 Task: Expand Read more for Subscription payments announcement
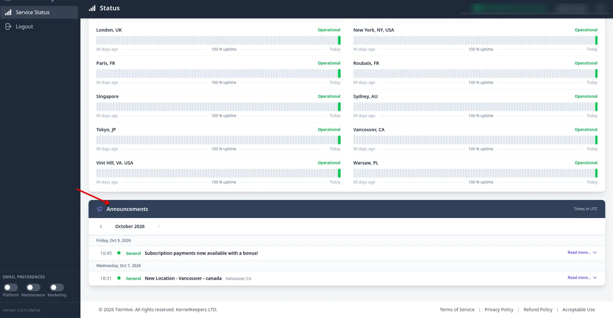pos(582,253)
